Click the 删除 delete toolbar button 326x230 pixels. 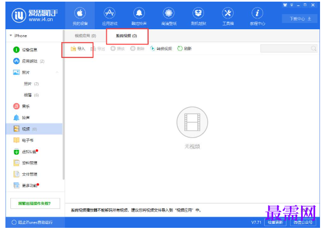[137, 49]
